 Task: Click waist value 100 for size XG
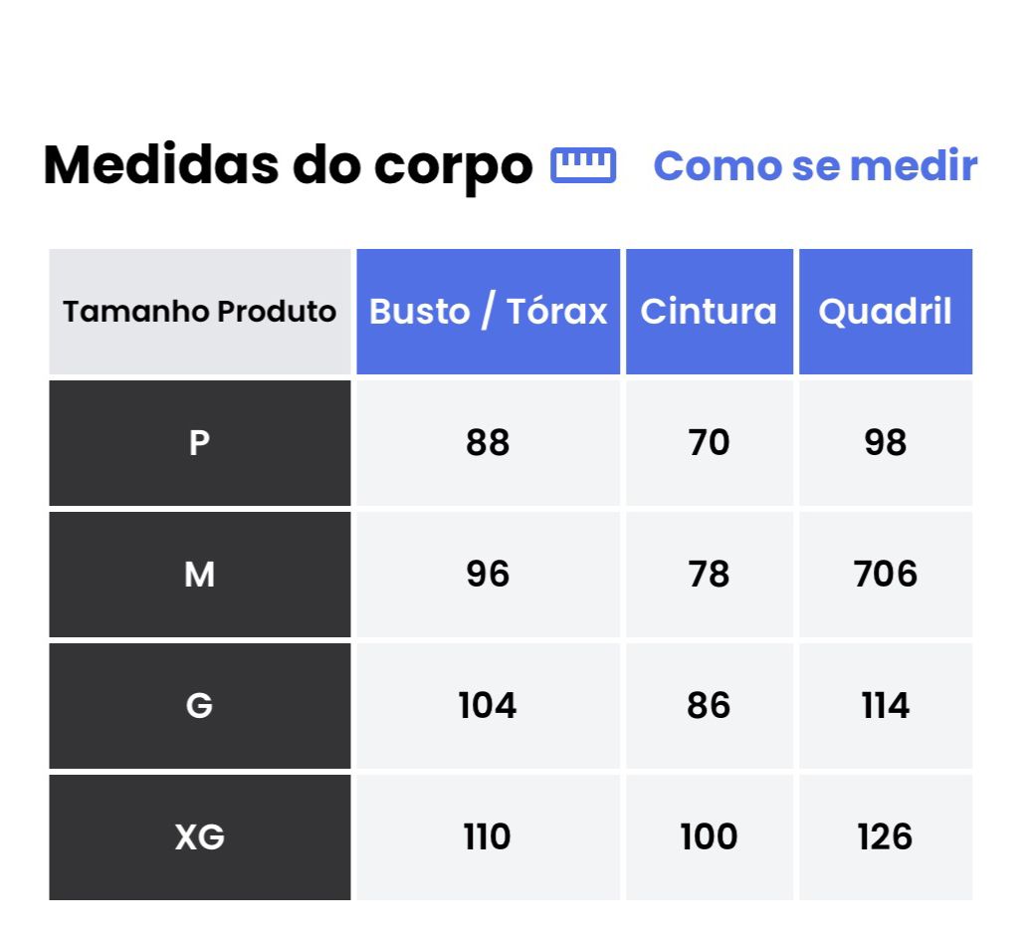tap(709, 836)
